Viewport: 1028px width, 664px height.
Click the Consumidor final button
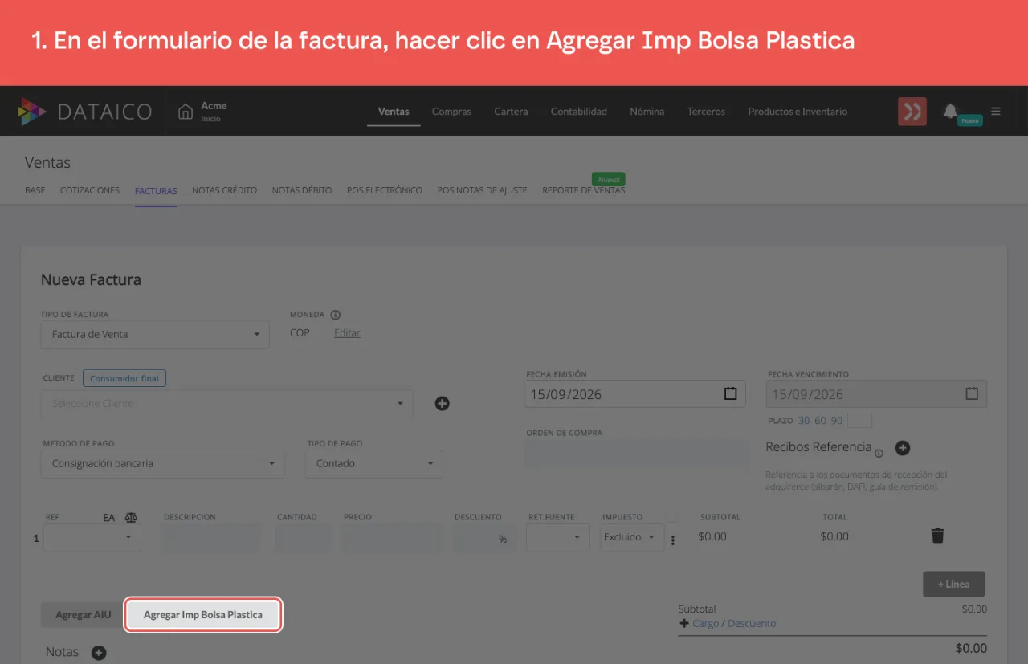(x=124, y=378)
